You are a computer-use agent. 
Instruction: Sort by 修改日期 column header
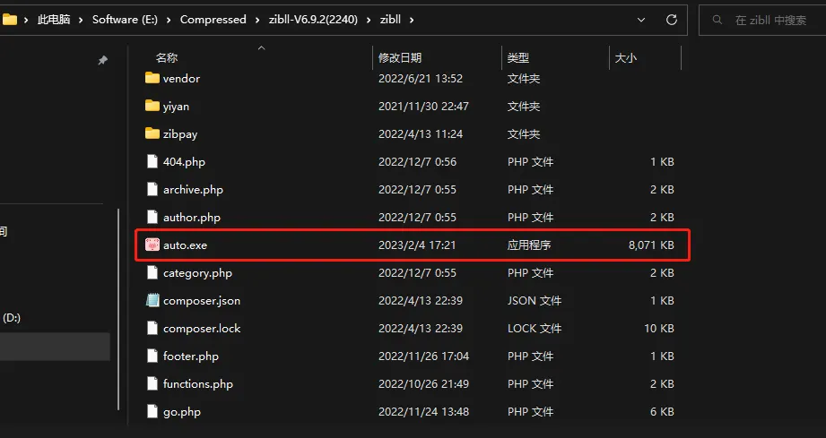pyautogui.click(x=400, y=58)
